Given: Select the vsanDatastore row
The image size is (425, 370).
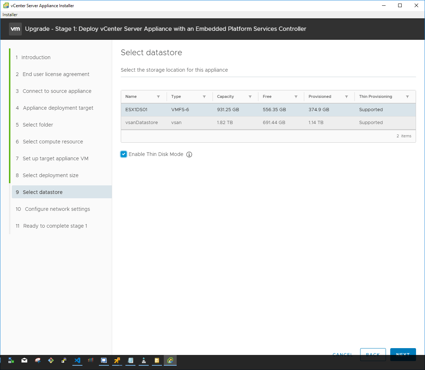Looking at the screenshot, I should pos(268,123).
